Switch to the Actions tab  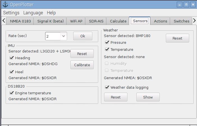tap(161, 21)
